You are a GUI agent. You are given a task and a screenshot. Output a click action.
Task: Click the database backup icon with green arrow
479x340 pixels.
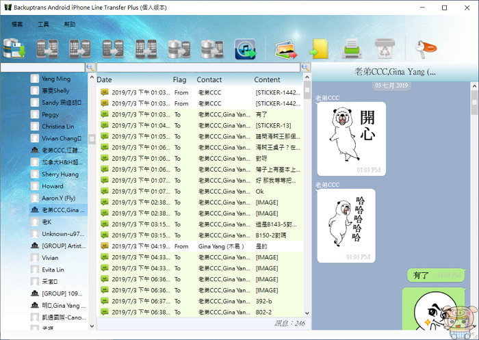tap(15, 49)
